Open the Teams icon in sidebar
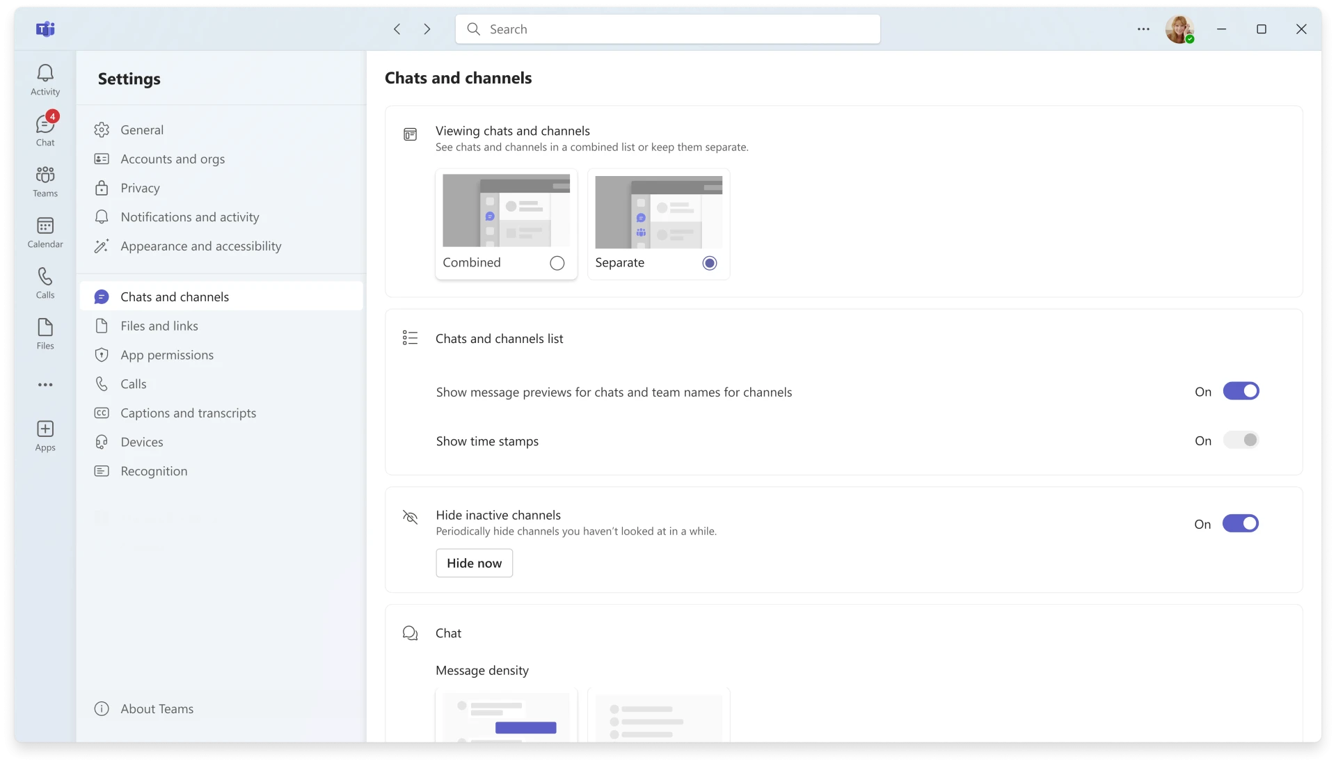 pyautogui.click(x=45, y=180)
